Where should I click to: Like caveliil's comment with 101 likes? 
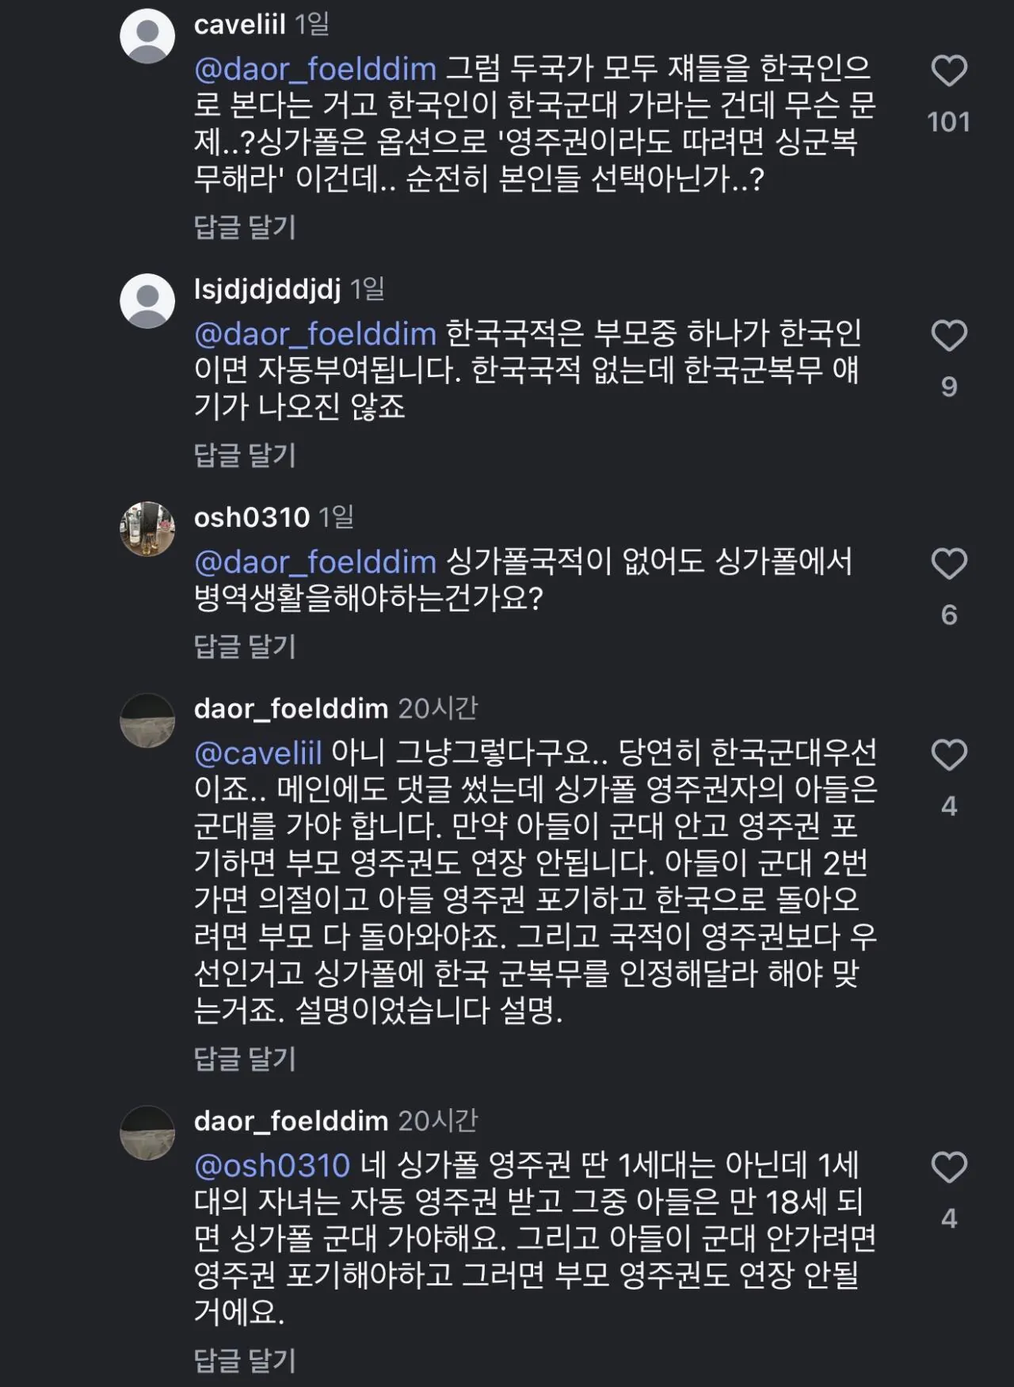point(949,72)
